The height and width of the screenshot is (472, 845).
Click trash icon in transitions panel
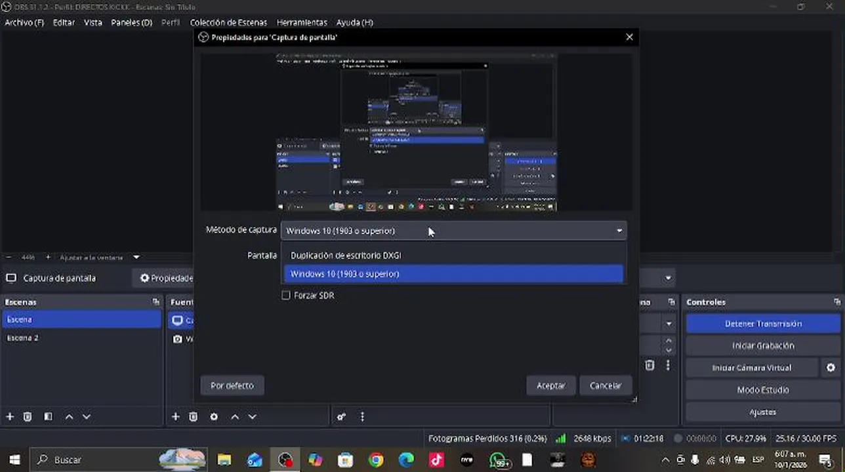pyautogui.click(x=649, y=365)
